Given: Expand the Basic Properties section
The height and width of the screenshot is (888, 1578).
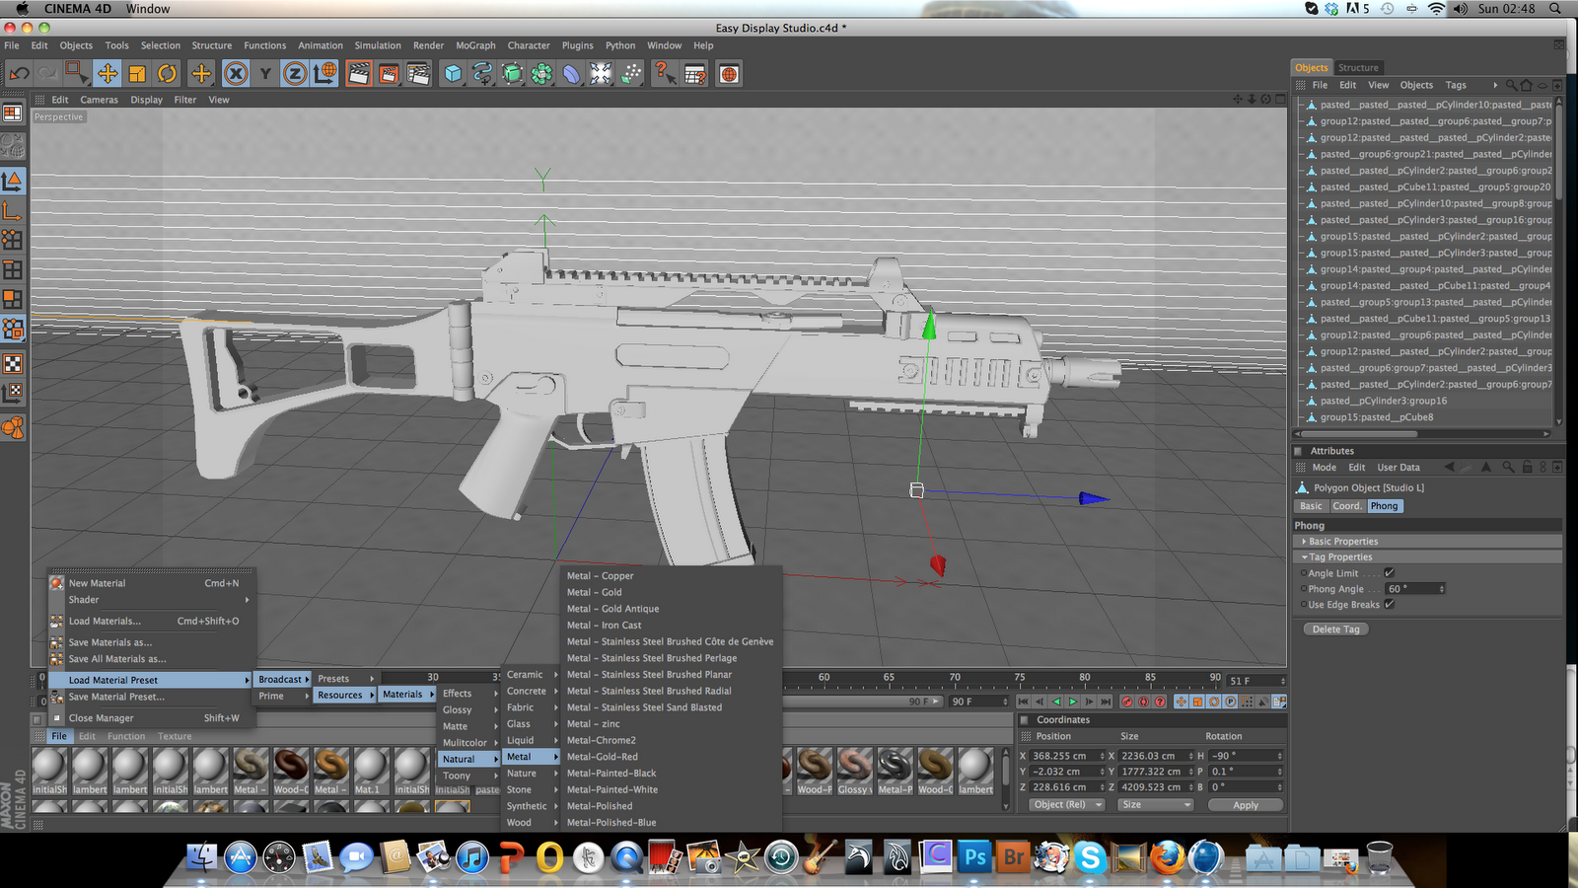Looking at the screenshot, I should [1427, 542].
